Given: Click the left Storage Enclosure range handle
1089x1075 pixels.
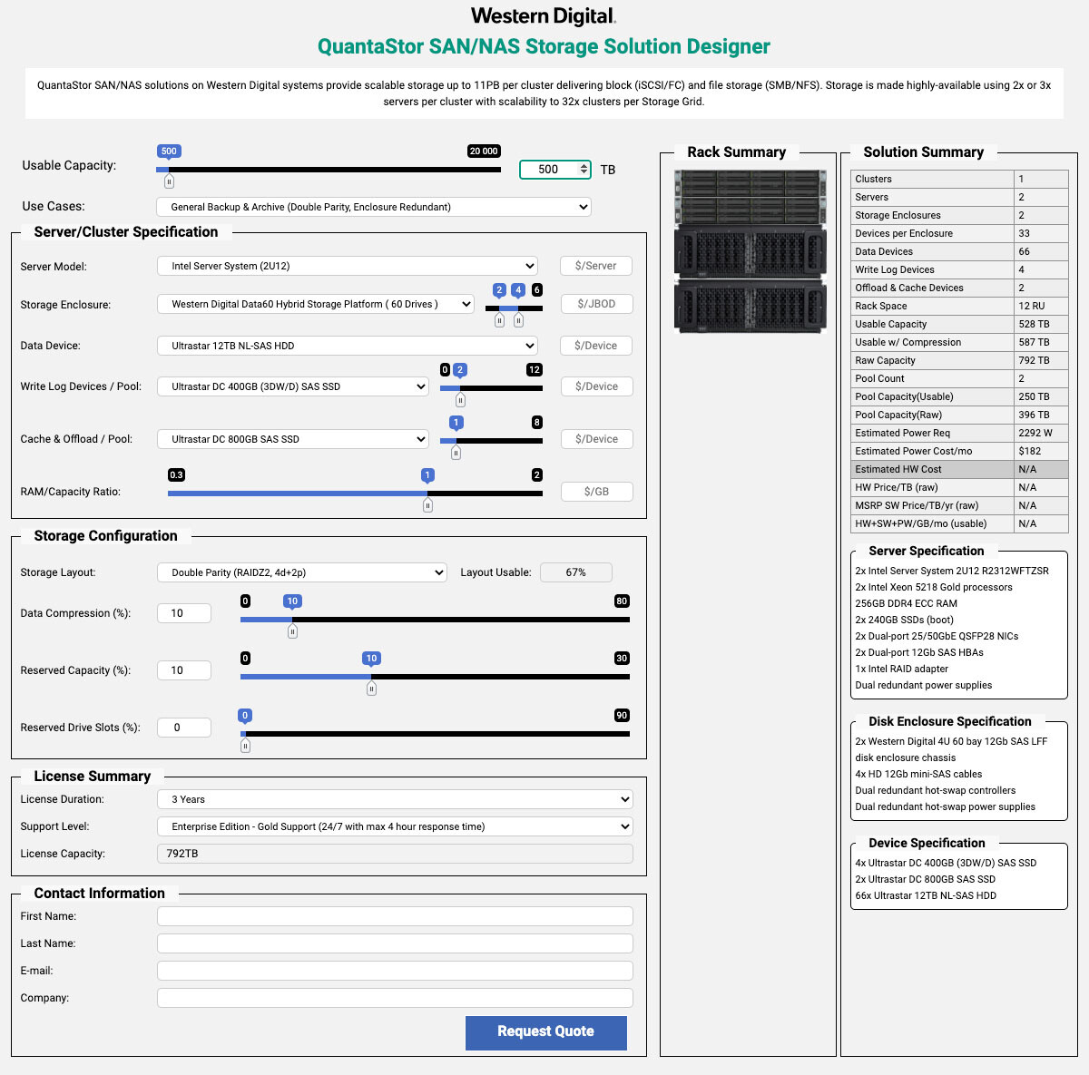Looking at the screenshot, I should coord(499,320).
